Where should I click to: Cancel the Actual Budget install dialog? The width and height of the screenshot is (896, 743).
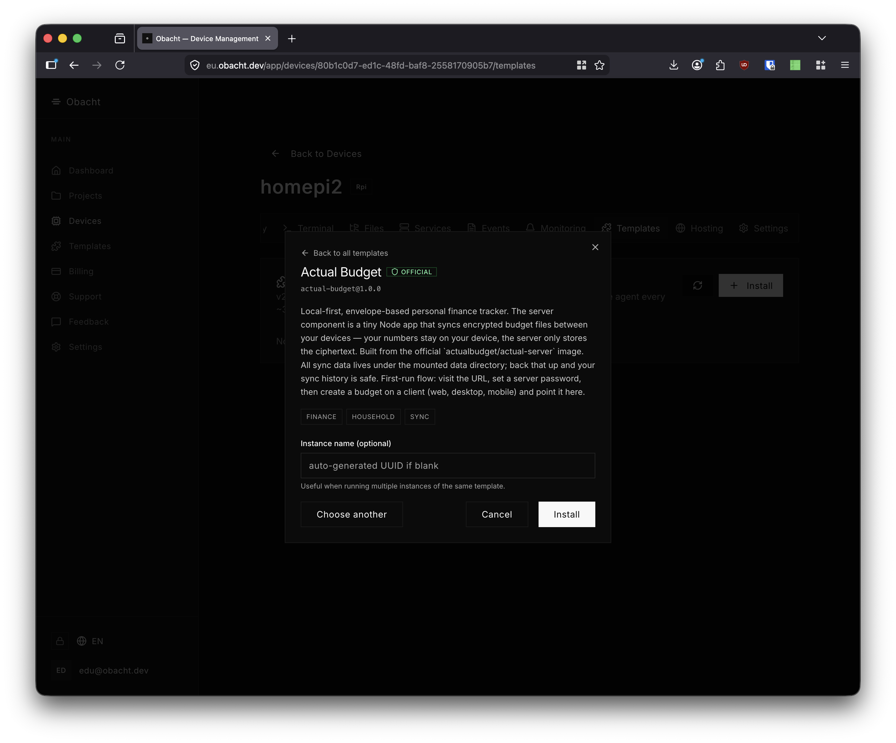click(497, 514)
